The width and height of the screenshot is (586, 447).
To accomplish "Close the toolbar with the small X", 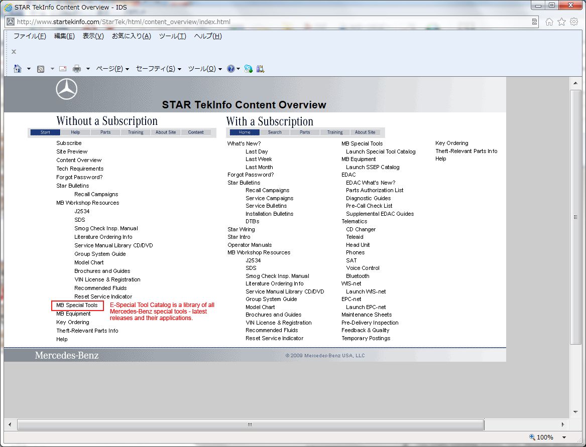I will pyautogui.click(x=14, y=52).
